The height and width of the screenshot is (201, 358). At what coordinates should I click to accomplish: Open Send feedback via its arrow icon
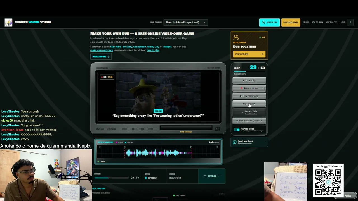click(265, 142)
